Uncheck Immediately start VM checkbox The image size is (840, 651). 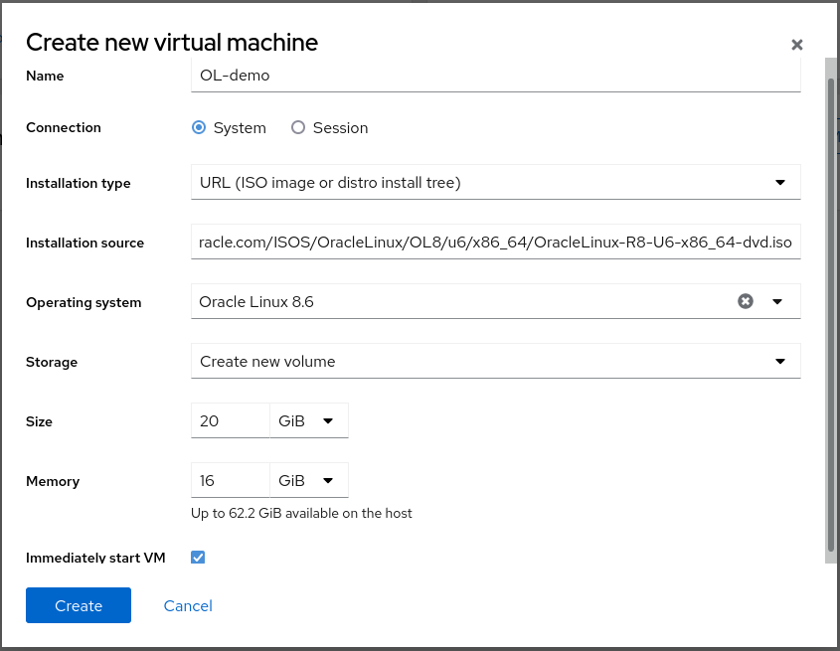pyautogui.click(x=198, y=558)
